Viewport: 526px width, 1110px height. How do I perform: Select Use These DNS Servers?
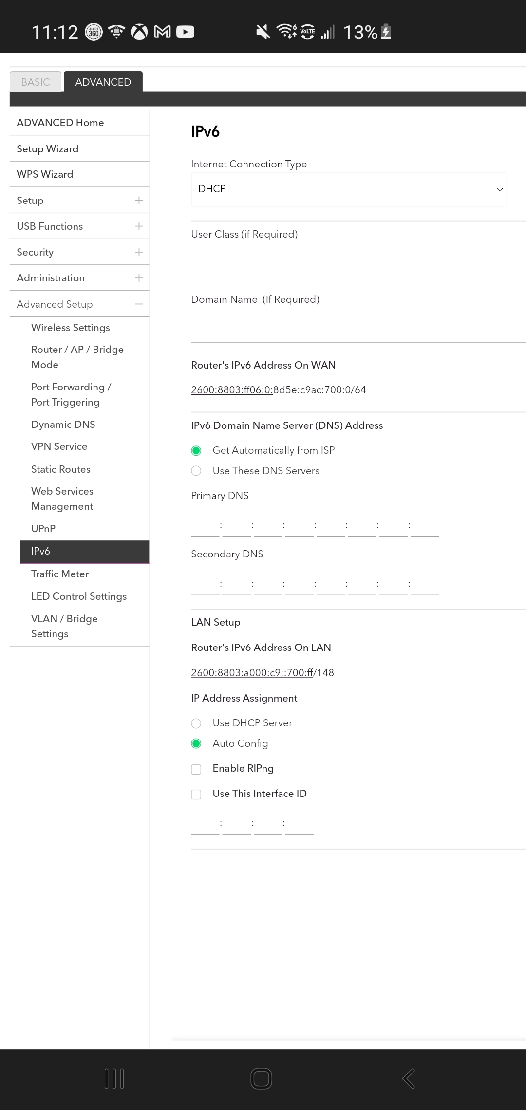click(x=196, y=471)
